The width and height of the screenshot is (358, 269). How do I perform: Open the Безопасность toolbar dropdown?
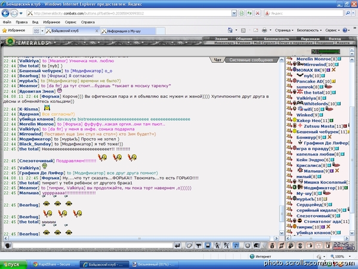(309, 30)
